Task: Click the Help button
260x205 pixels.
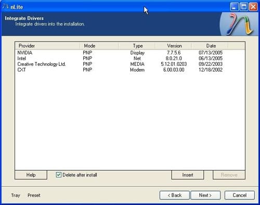Action: coord(31,175)
